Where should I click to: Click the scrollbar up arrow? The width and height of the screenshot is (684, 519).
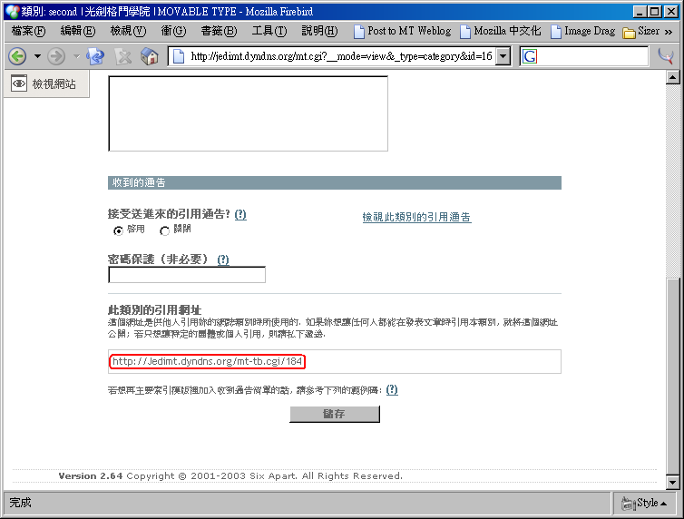pyautogui.click(x=672, y=78)
